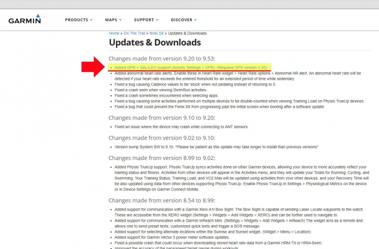Click the Garmin logo

click(x=25, y=19)
